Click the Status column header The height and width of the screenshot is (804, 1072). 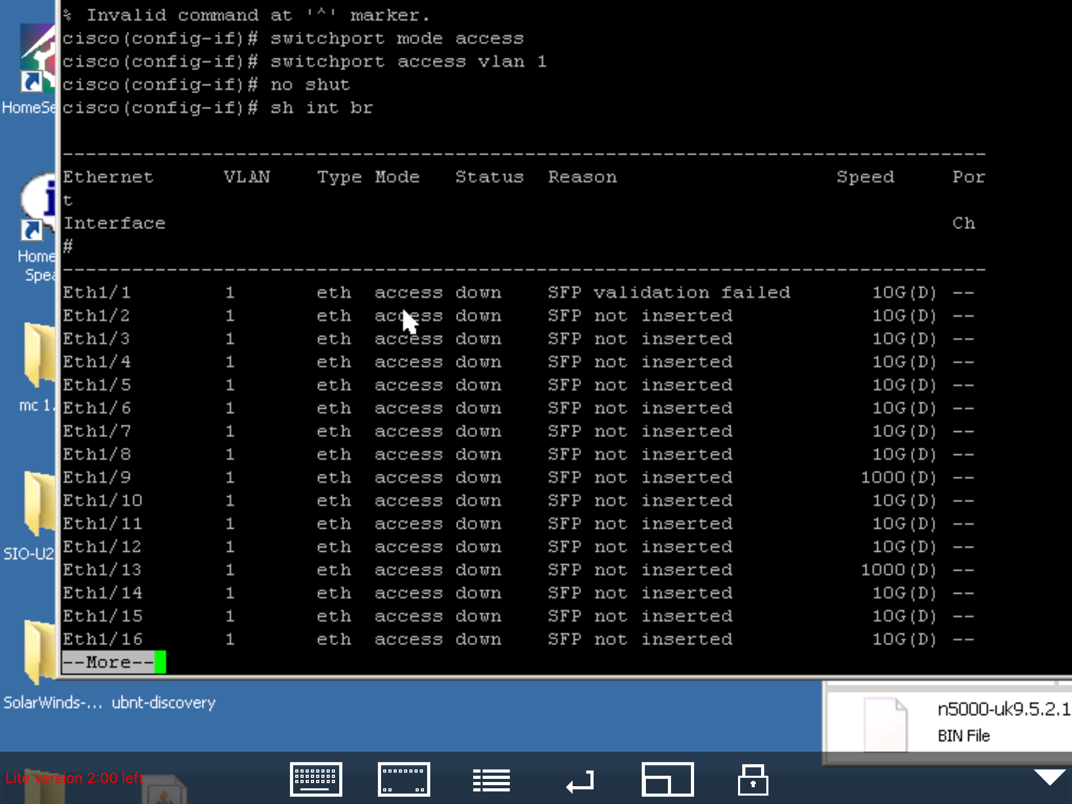point(489,177)
